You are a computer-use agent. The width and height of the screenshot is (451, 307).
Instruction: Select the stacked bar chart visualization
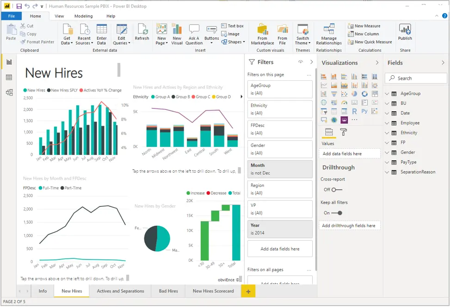(x=324, y=77)
